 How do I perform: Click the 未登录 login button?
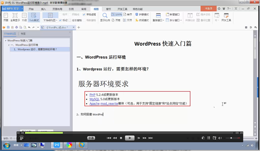pyautogui.click(x=208, y=8)
